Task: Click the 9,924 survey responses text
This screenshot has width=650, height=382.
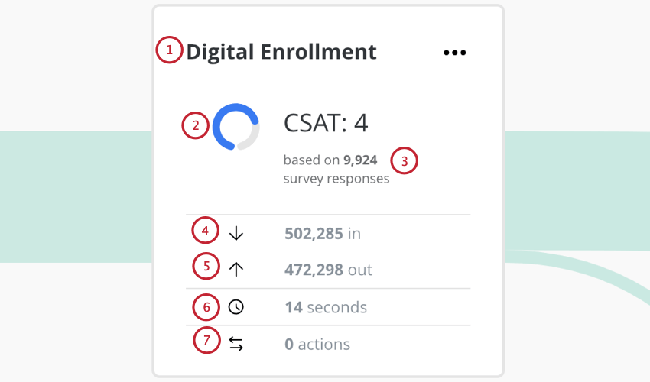Action: 336,169
